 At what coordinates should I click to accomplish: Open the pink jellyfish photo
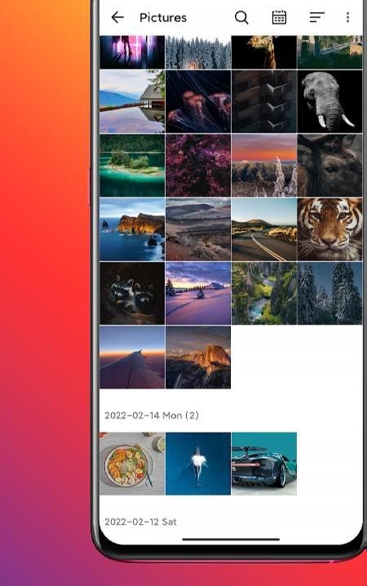pos(198,101)
